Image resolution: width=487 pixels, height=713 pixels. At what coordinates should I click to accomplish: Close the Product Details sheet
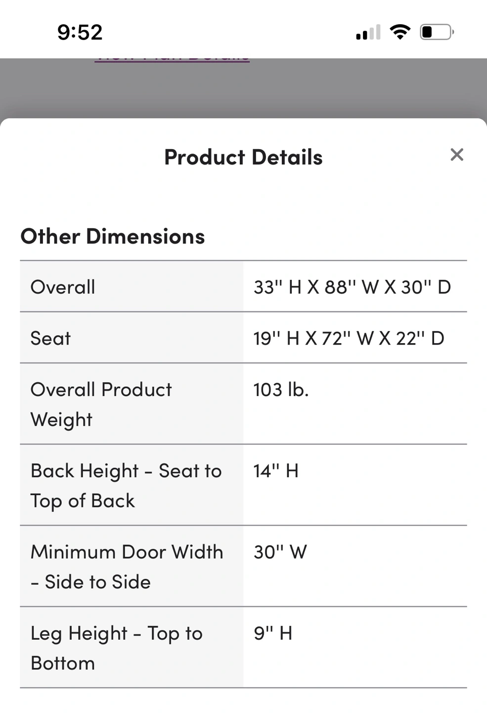pos(457,154)
